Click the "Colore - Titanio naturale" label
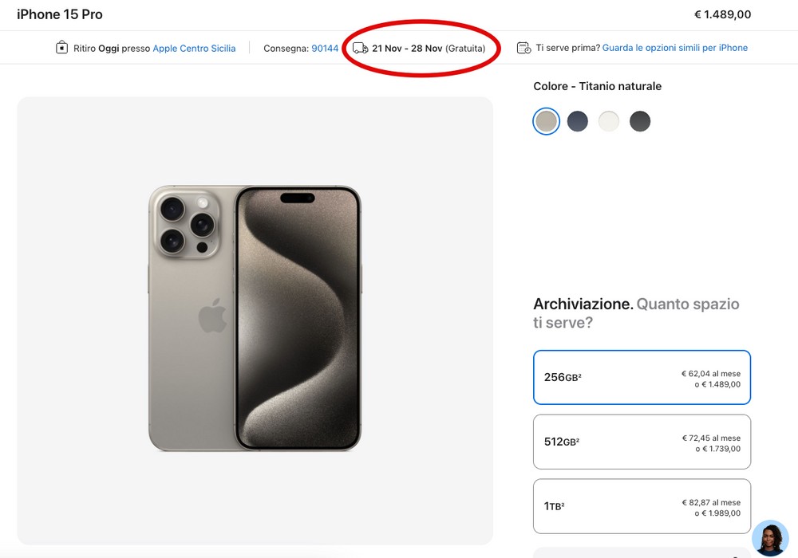Screen dimensions: 798x558 tap(597, 86)
